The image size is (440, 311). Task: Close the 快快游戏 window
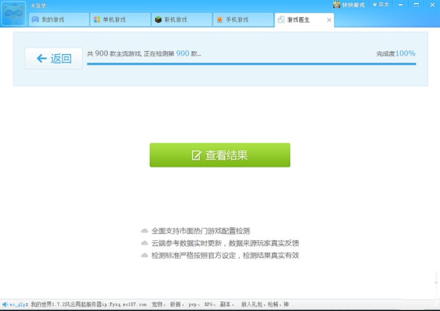[432, 5]
